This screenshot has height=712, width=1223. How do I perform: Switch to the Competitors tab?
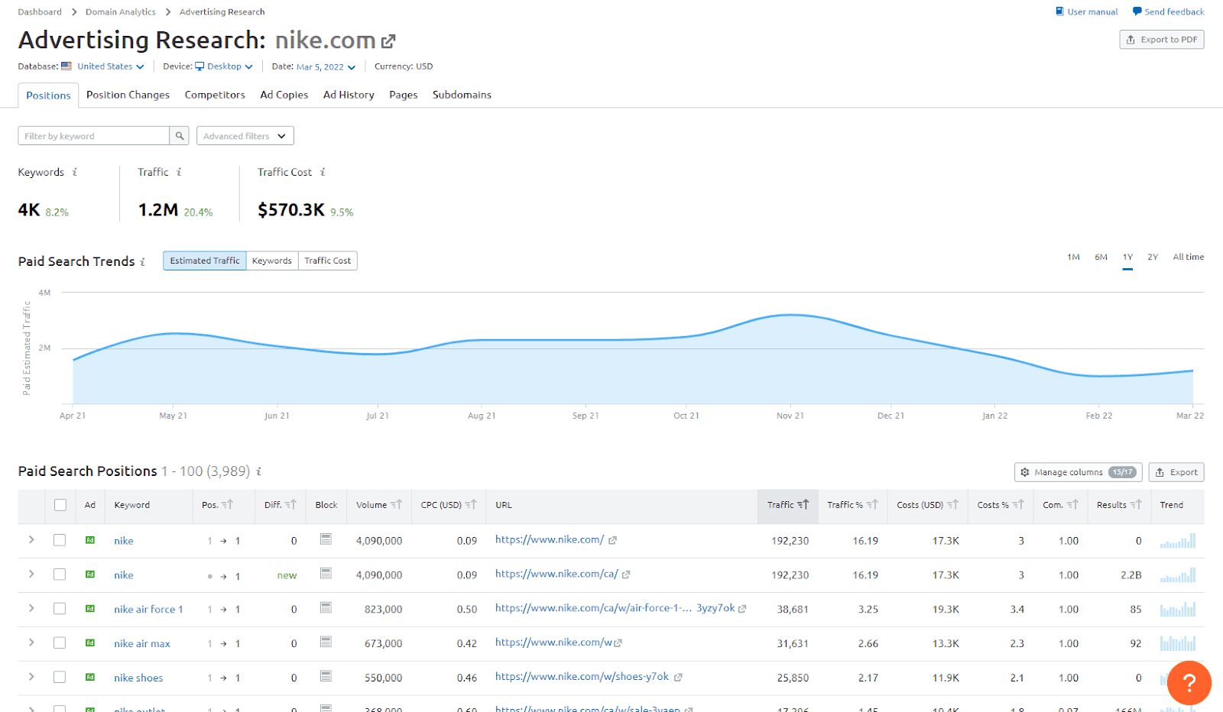coord(214,95)
